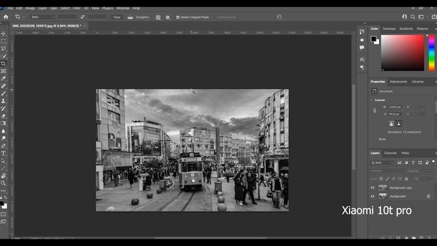Image resolution: width=437 pixels, height=246 pixels.
Task: Switch to the Gradients tab
Action: click(406, 29)
